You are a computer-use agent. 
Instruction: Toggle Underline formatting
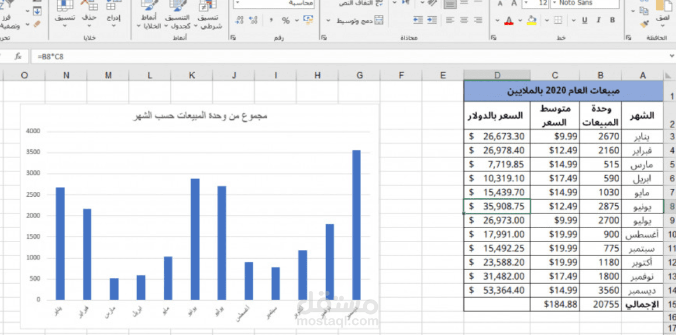(x=585, y=20)
